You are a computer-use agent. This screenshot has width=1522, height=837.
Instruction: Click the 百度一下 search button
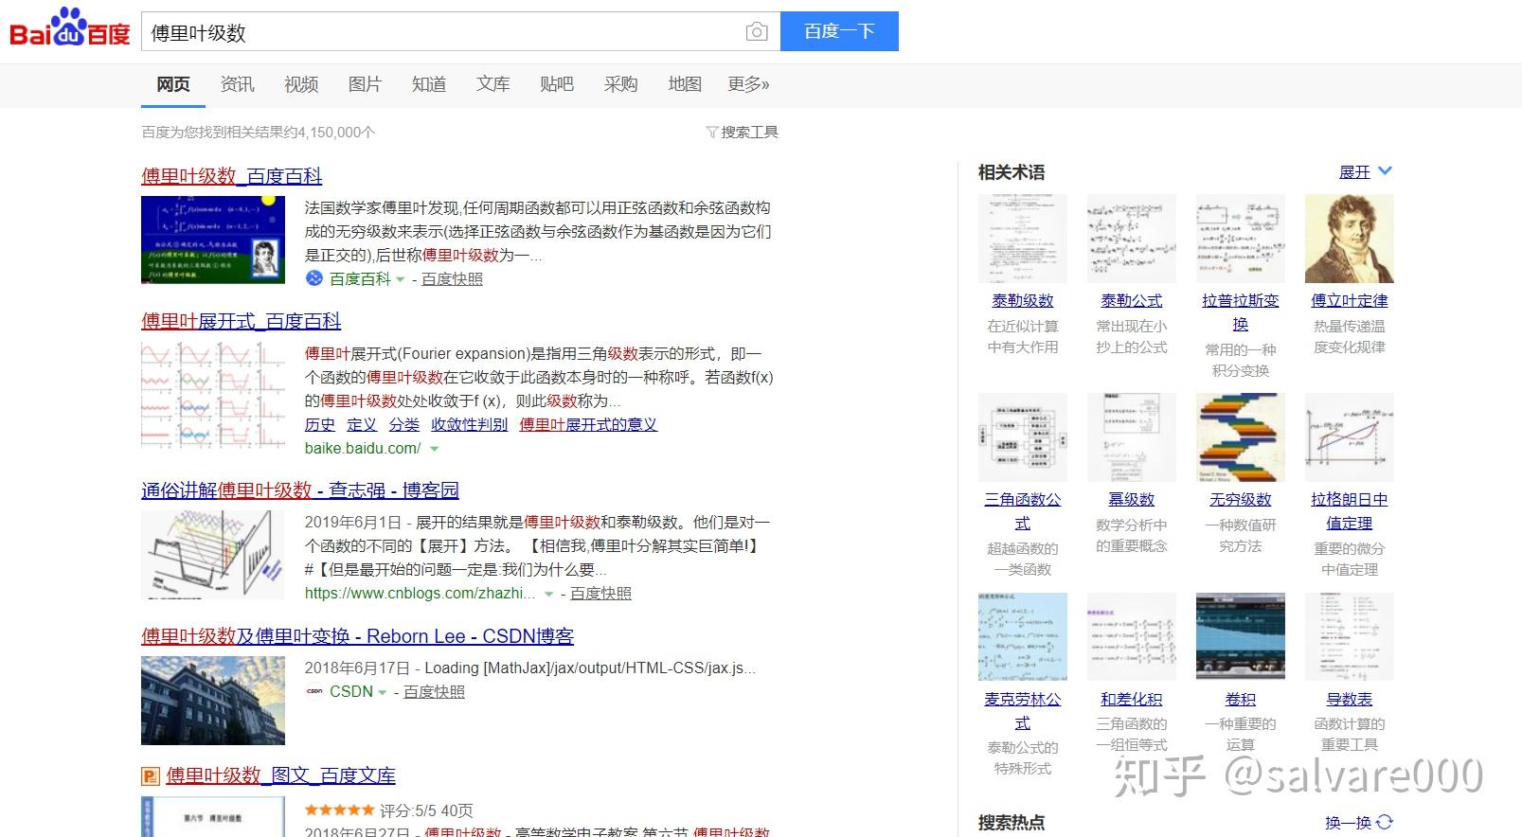pos(839,31)
